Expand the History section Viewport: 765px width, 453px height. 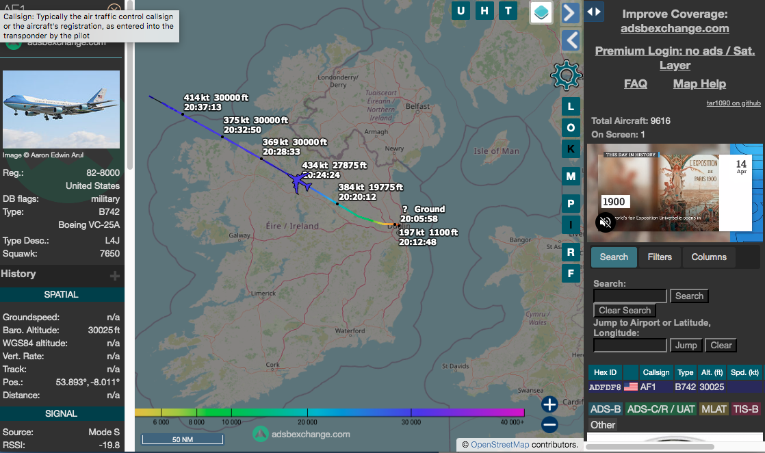[115, 276]
